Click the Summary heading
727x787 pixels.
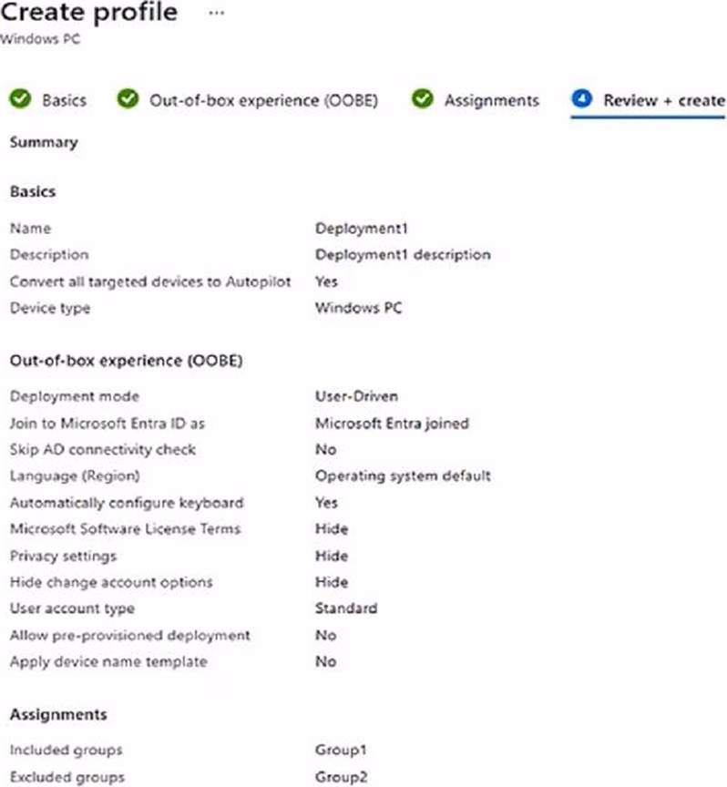[x=43, y=142]
